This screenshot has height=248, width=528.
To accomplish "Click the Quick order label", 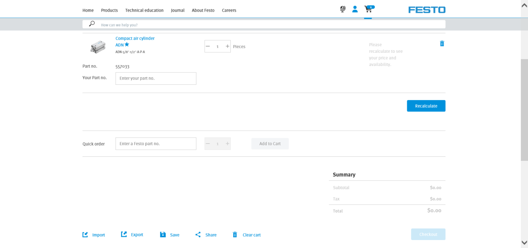I will point(94,144).
